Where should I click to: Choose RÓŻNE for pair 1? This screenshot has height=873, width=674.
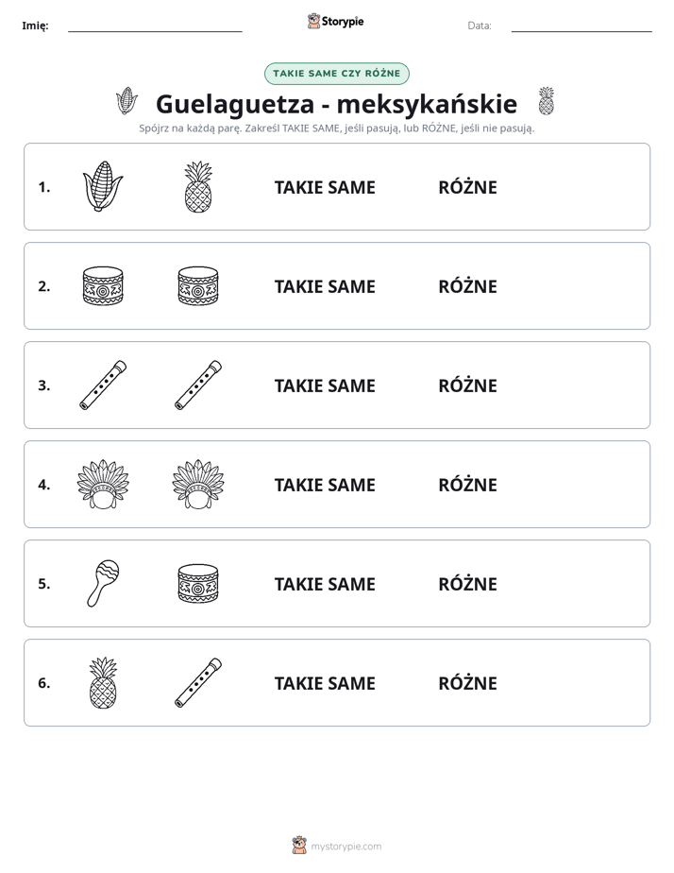467,187
